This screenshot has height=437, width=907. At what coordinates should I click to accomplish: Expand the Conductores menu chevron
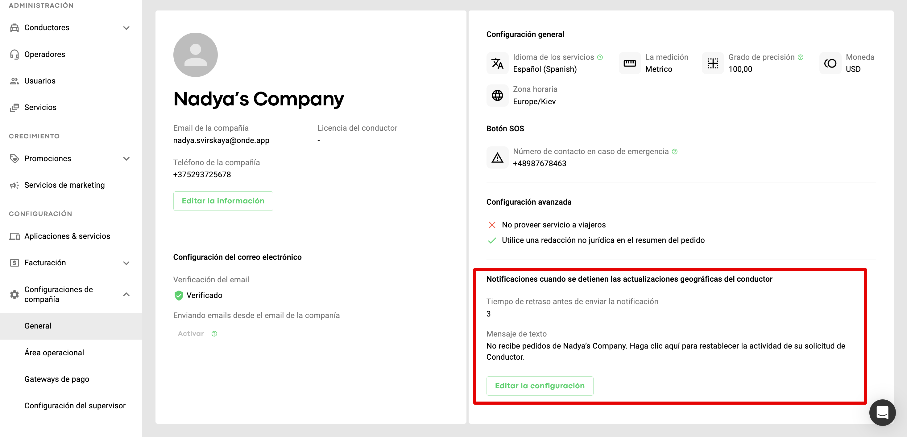(x=126, y=28)
